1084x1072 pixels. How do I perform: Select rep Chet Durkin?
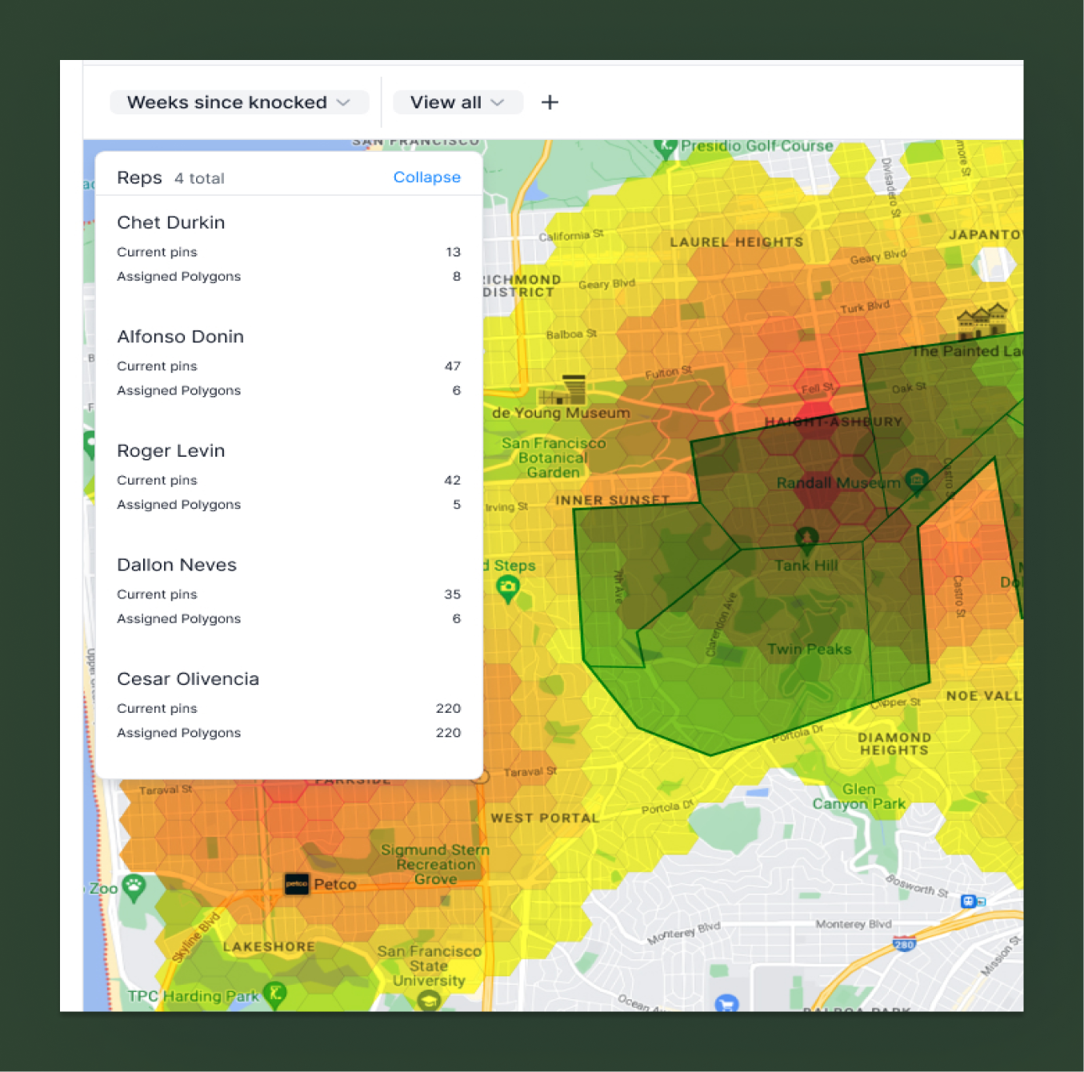(x=170, y=222)
